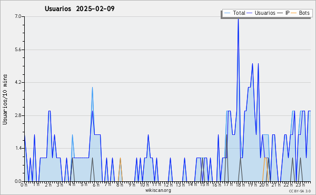Click the wikiscan.org label below the chart
Screen dimensions: 316x195
coord(158,190)
